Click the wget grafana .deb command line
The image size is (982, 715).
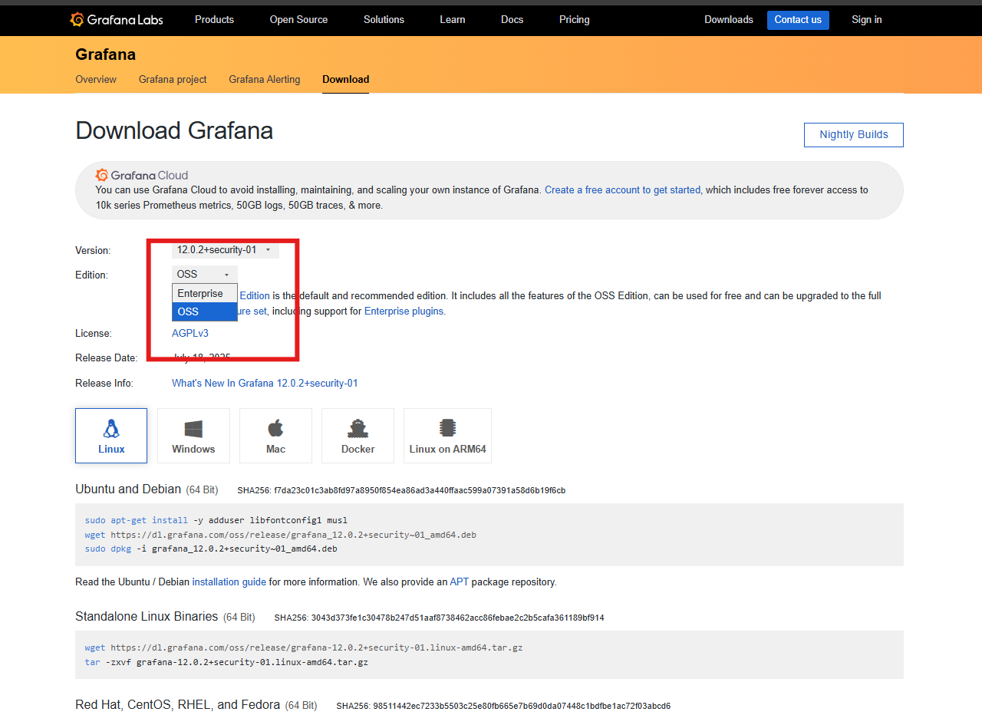point(281,535)
